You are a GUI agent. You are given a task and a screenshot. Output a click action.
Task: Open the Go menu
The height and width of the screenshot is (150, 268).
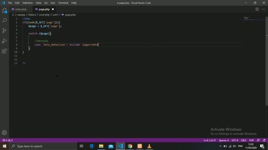(46, 3)
